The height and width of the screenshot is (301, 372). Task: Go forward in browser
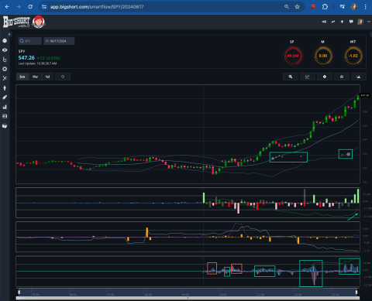(19, 7)
